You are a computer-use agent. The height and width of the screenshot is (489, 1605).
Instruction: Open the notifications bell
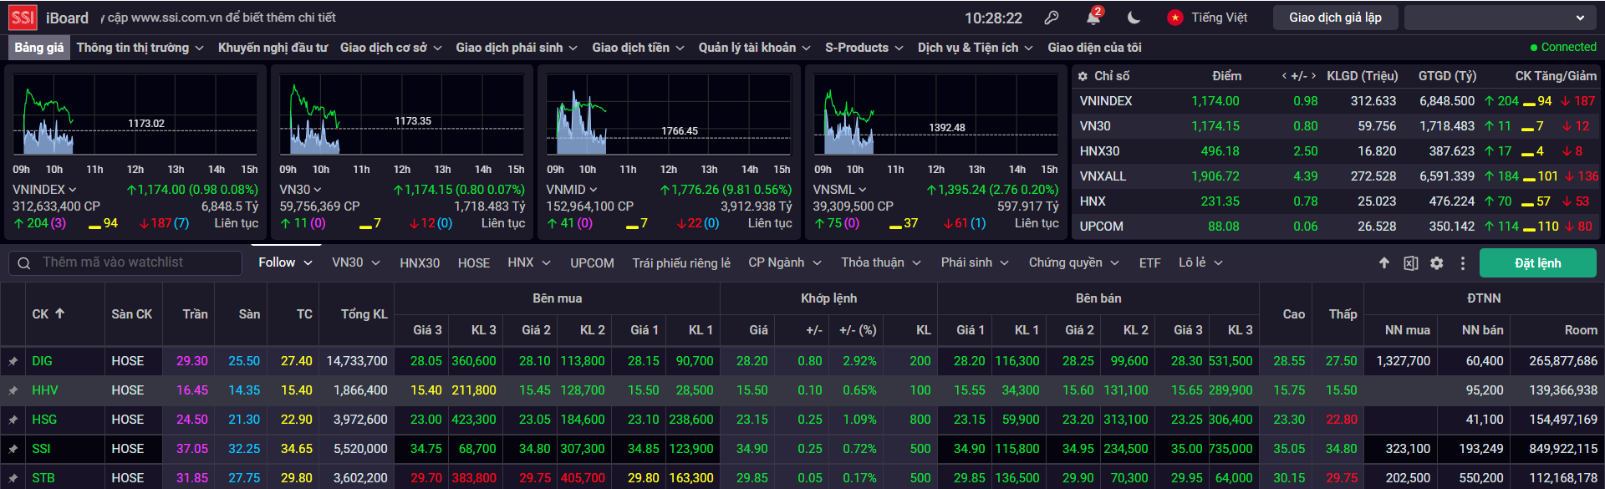[1093, 18]
